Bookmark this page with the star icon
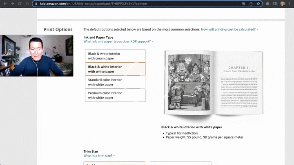 258,4
